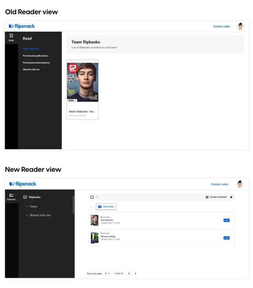Click the flipsnack logo in new Reader view
The height and width of the screenshot is (288, 253).
[23, 184]
